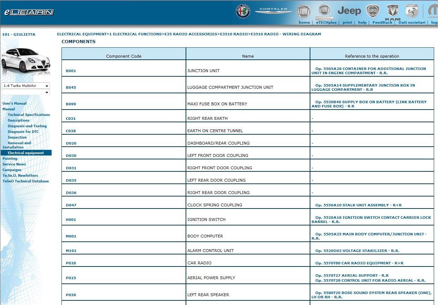Open Op. 5505A35 main body computer operation
Image resolution: width=438 pixels, height=305 pixels.
click(369, 236)
